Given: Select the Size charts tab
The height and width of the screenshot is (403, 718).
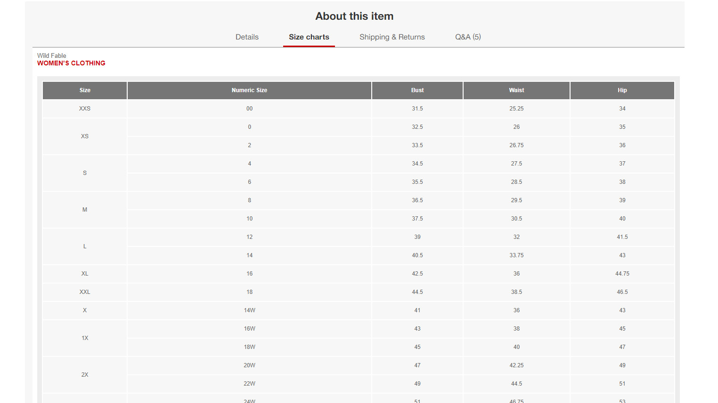Looking at the screenshot, I should [x=309, y=37].
